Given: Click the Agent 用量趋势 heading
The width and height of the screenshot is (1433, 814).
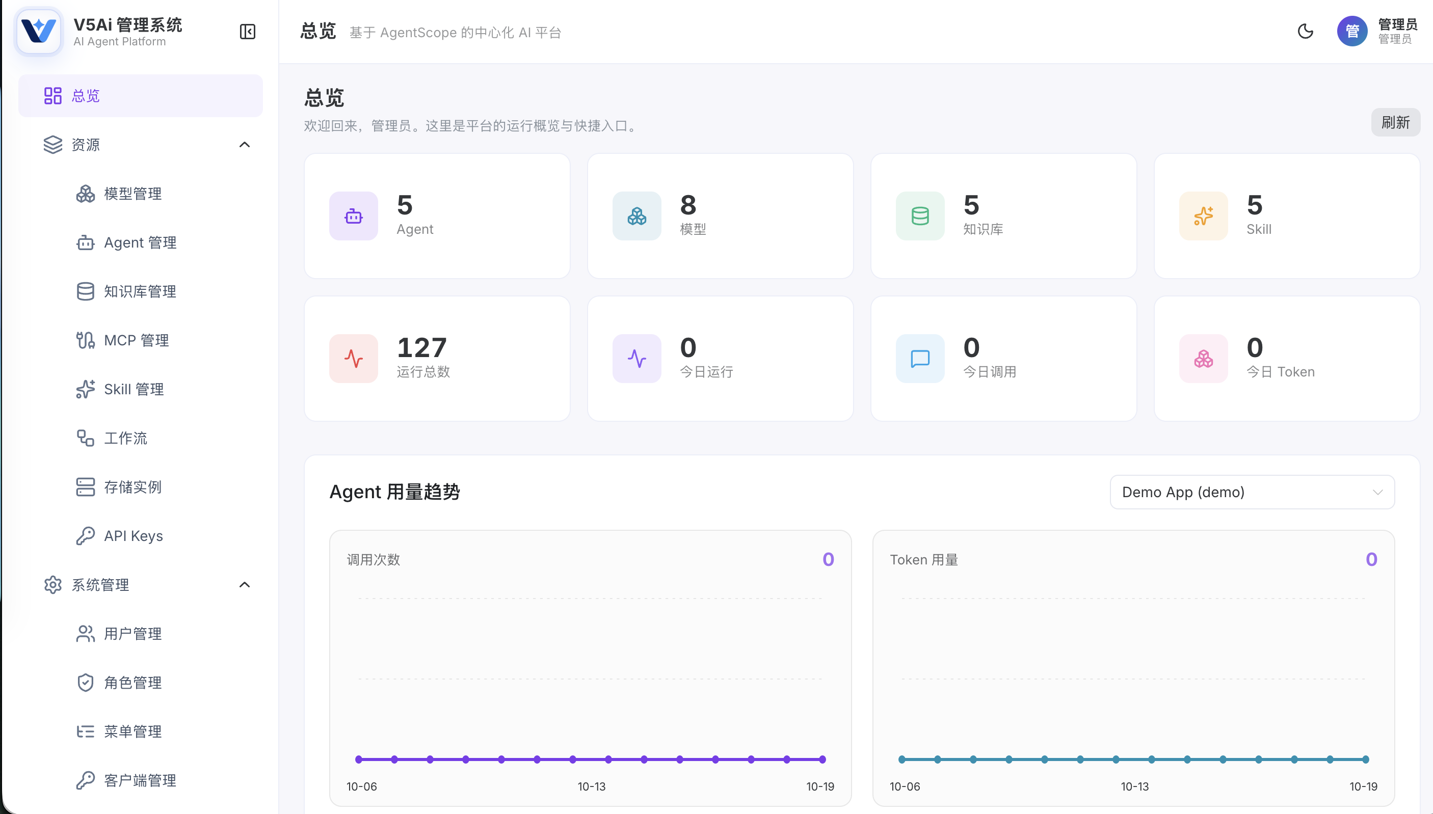Looking at the screenshot, I should 395,492.
